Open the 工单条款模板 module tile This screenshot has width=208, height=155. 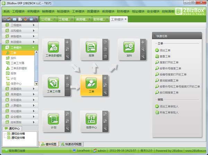[53, 49]
